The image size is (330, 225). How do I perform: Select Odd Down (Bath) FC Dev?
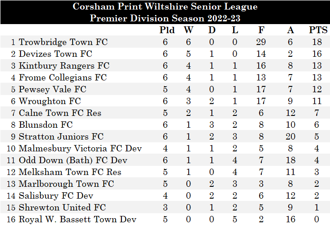73,160
